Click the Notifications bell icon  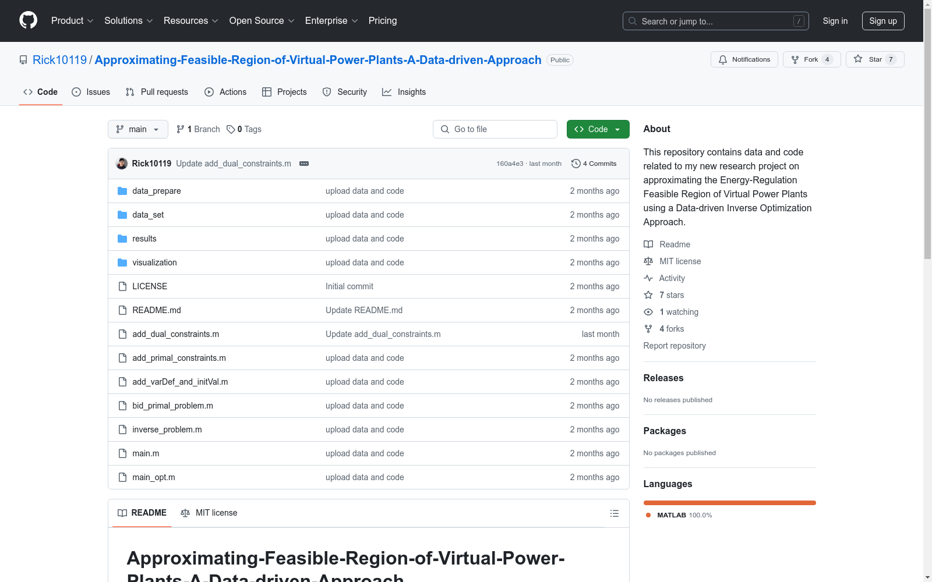point(723,60)
